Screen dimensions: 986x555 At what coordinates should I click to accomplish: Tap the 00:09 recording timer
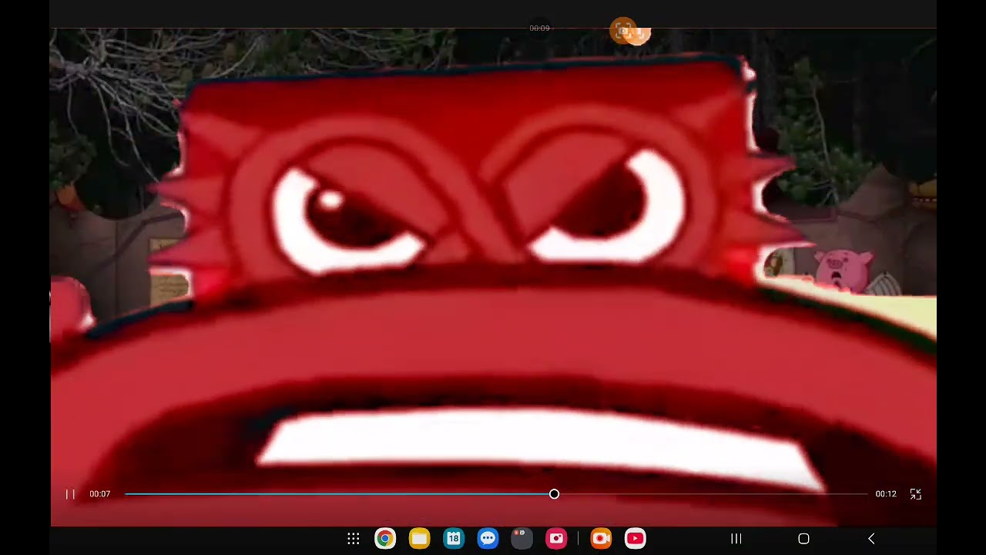pyautogui.click(x=539, y=29)
